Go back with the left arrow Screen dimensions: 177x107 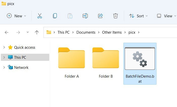coord(7,32)
